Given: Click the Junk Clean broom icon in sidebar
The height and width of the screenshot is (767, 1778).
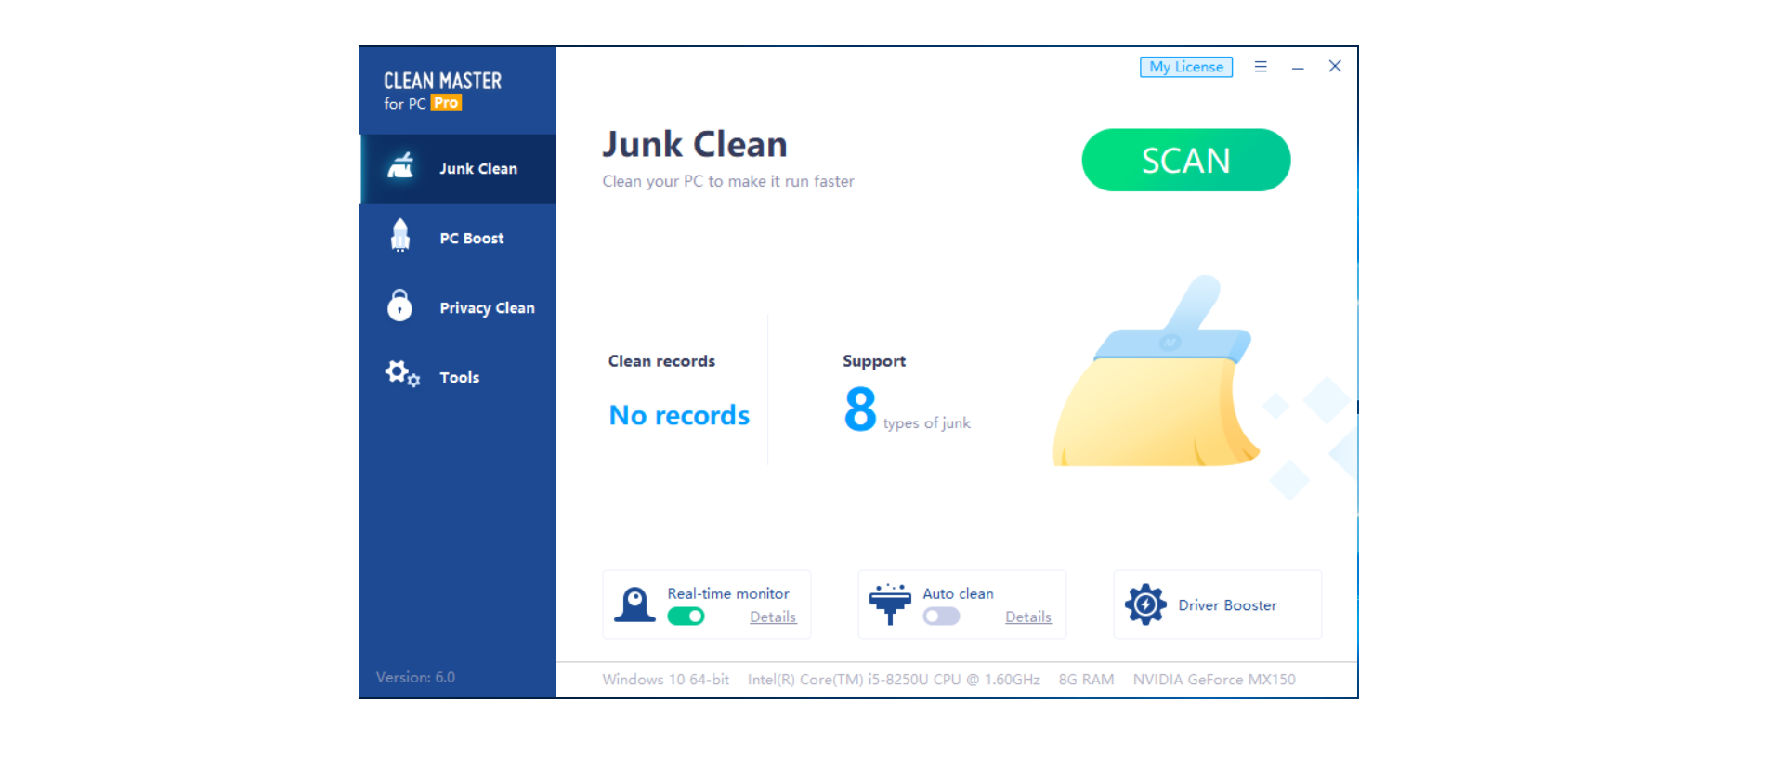Looking at the screenshot, I should [x=400, y=166].
